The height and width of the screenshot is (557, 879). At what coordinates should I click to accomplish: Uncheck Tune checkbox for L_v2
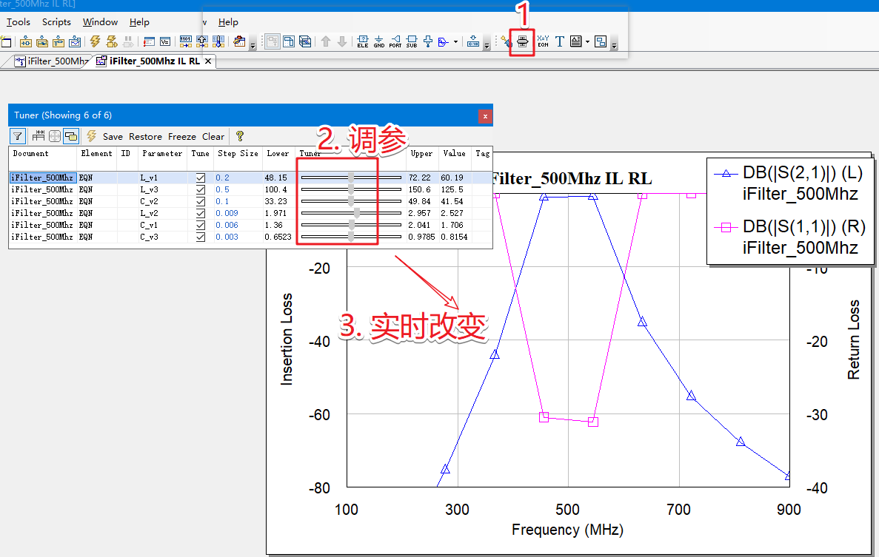click(200, 213)
